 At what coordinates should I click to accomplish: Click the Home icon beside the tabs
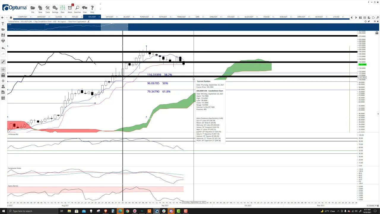[x=11, y=18]
